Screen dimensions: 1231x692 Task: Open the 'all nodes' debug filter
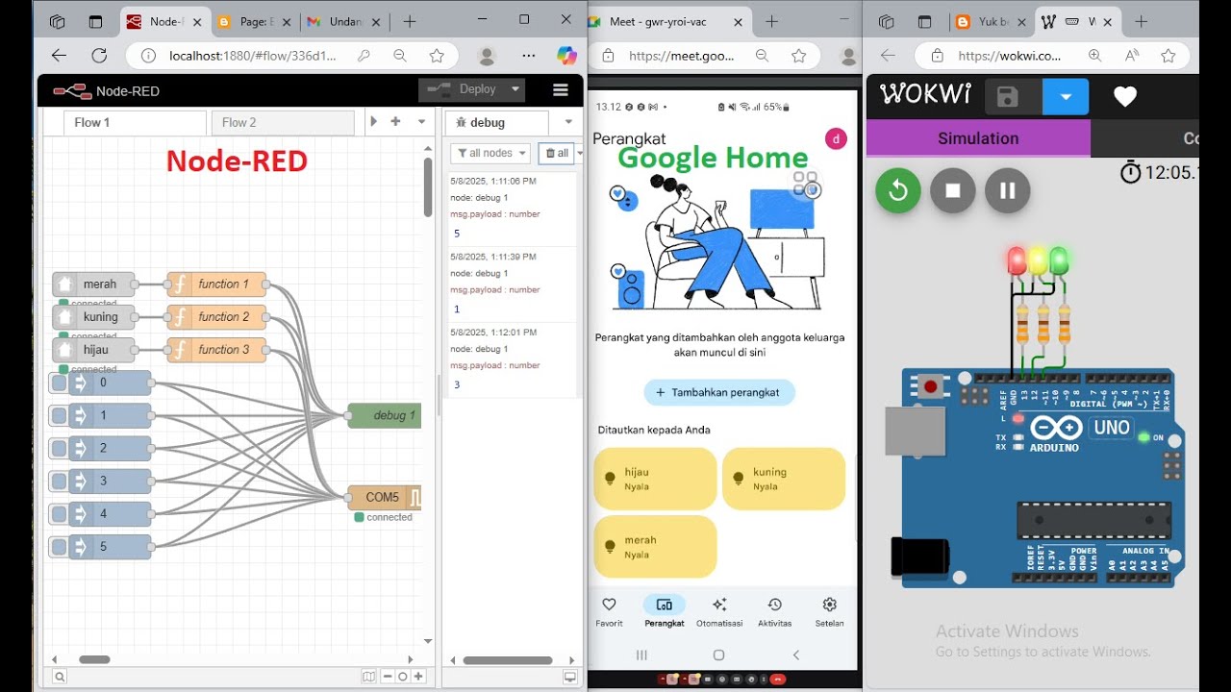pos(490,153)
